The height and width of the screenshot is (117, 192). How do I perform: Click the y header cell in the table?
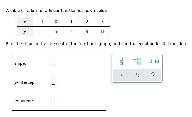click(x=25, y=31)
